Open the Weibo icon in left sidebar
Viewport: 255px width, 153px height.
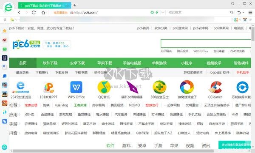5,40
